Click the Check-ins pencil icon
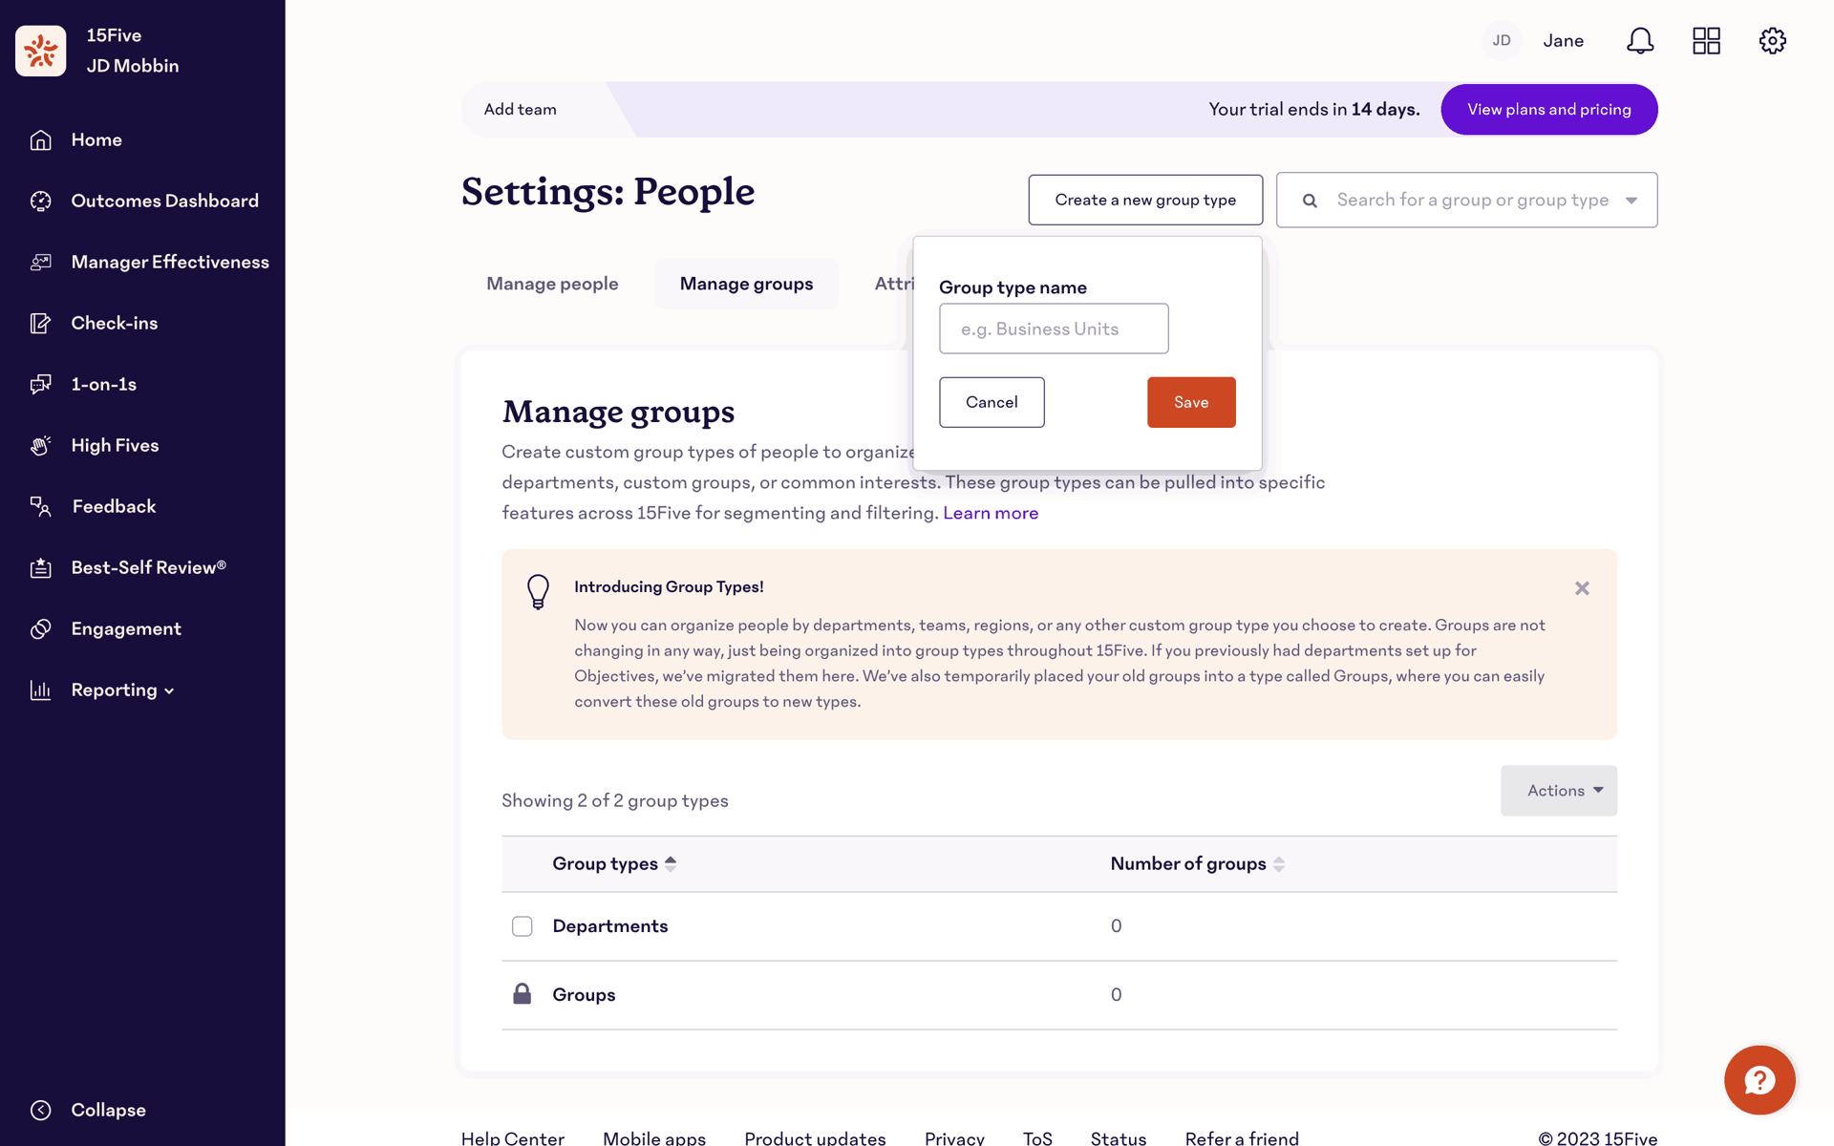The width and height of the screenshot is (1834, 1146). coord(40,324)
